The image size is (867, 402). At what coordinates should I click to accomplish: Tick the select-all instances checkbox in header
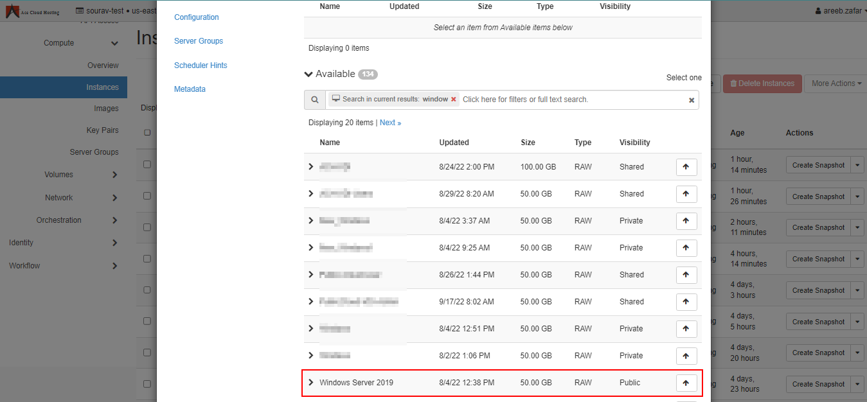click(x=147, y=133)
